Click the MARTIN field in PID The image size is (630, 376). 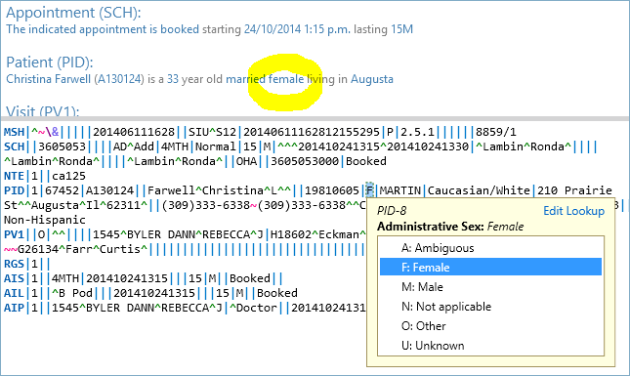pos(399,190)
